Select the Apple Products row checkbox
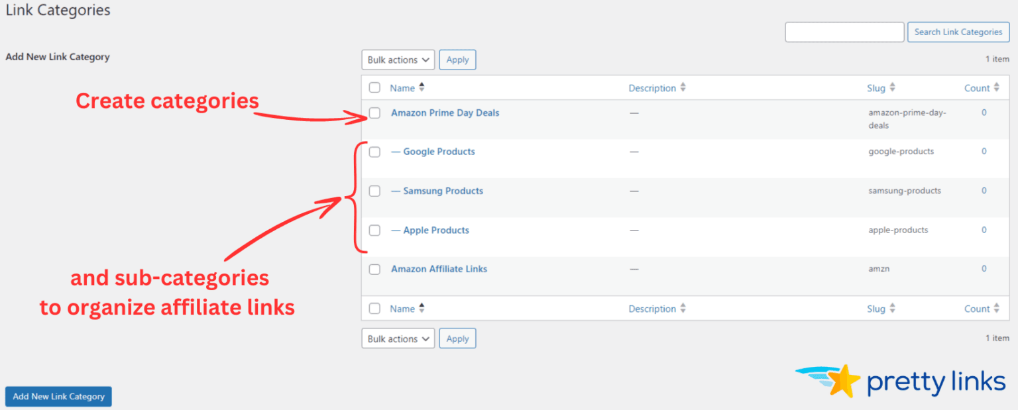1018x410 pixels. 375,231
